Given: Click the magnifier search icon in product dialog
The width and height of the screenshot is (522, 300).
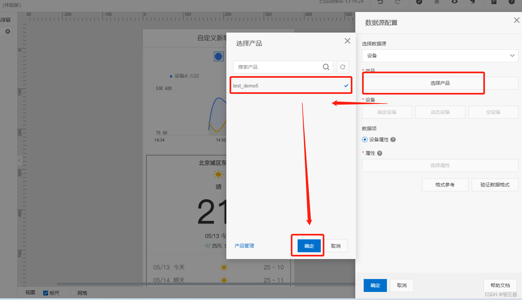Looking at the screenshot, I should 326,67.
